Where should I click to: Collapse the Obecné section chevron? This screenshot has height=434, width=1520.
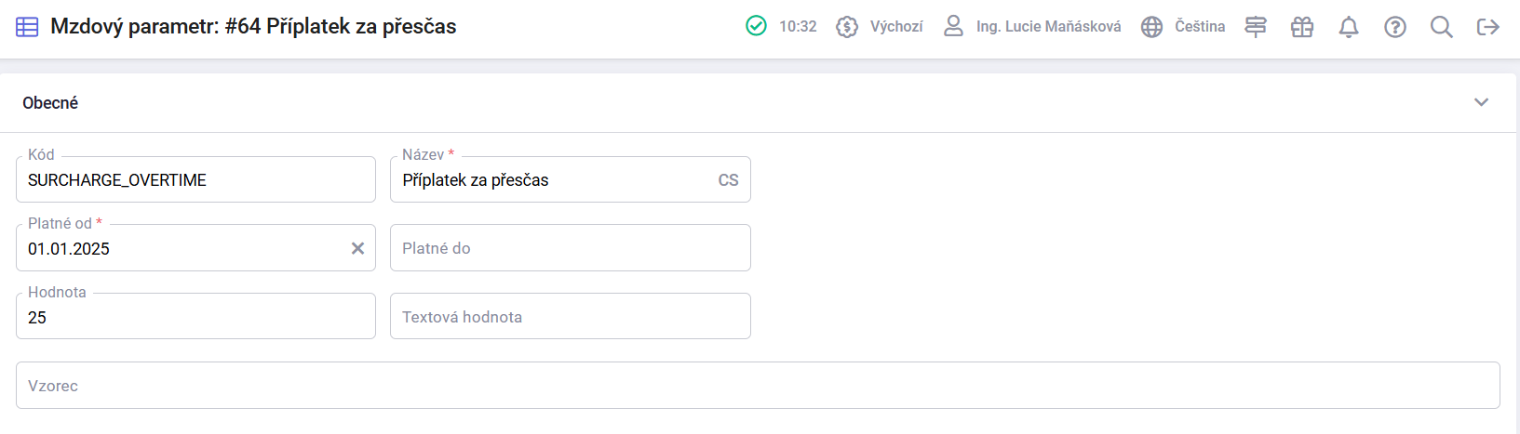tap(1482, 102)
